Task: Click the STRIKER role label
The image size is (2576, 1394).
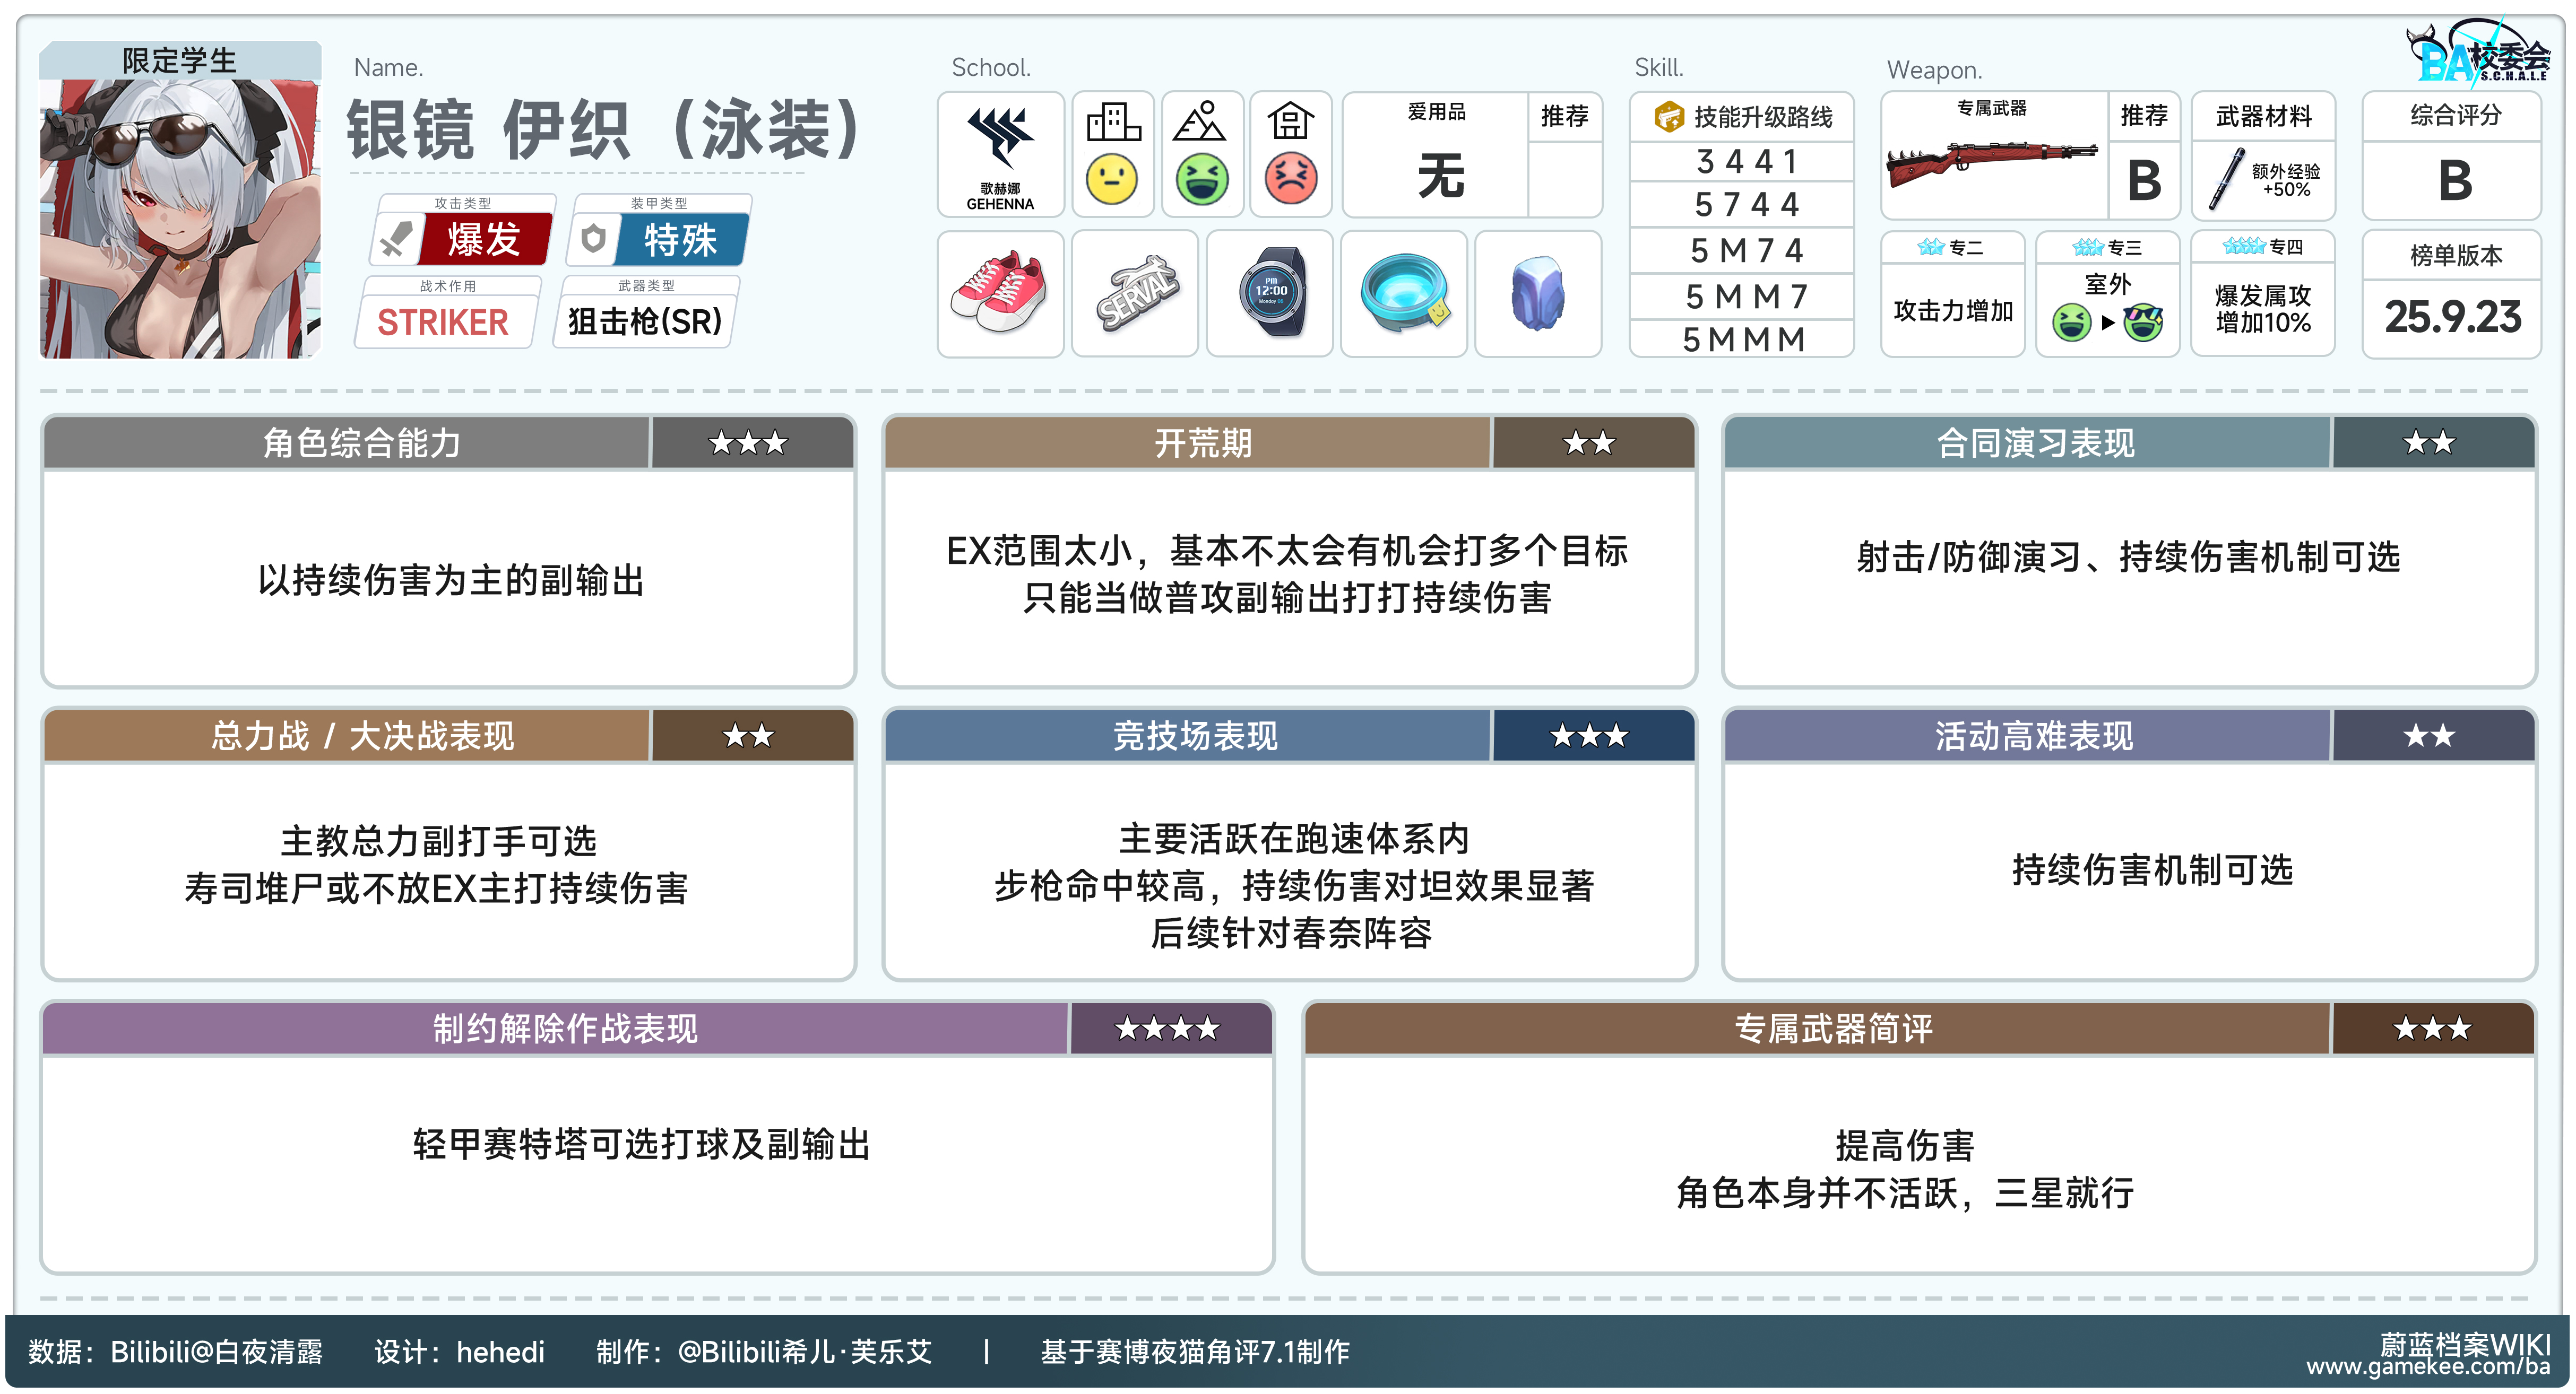Action: pos(443,322)
